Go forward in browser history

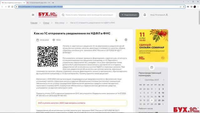pos(6,7)
